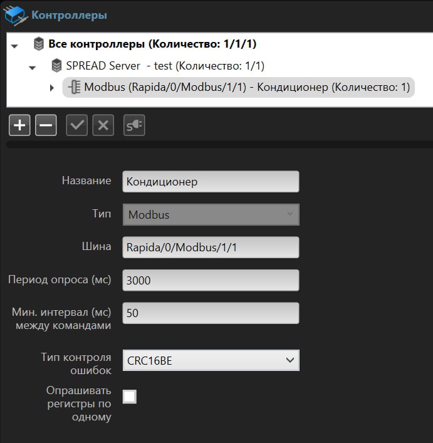Click the Мин. интервал field 50
The width and height of the screenshot is (433, 443).
211,313
